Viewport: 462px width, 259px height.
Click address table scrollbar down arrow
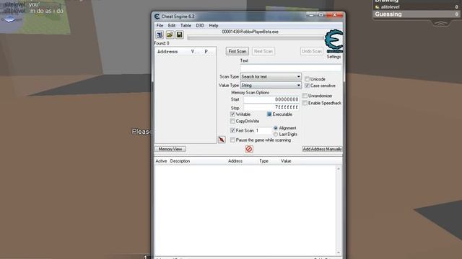[339, 253]
